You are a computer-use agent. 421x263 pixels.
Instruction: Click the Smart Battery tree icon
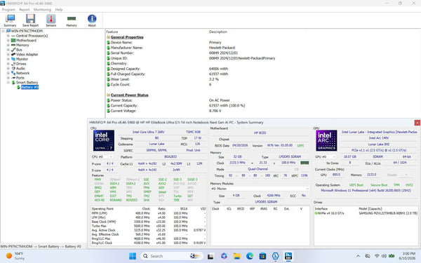(13, 83)
